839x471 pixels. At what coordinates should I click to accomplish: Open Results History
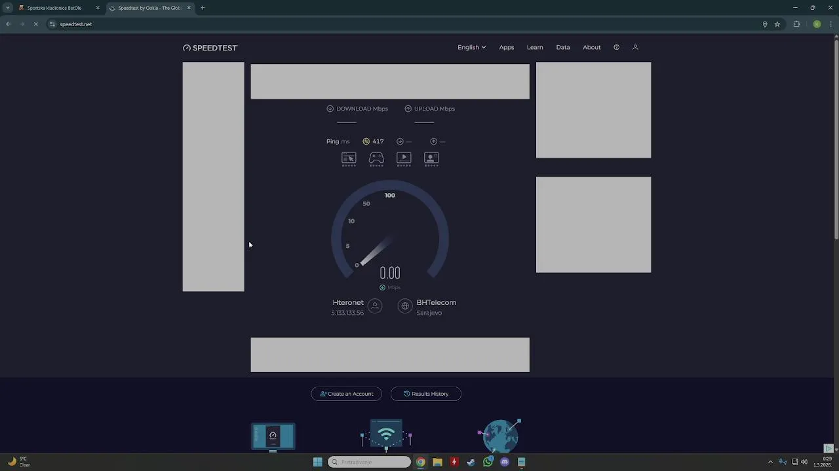pos(426,394)
